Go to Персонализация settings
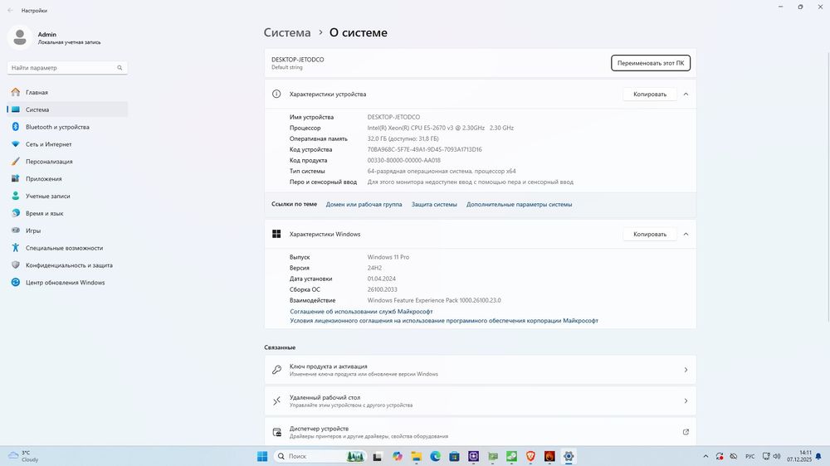Screen dimensions: 830x466 [67, 162]
